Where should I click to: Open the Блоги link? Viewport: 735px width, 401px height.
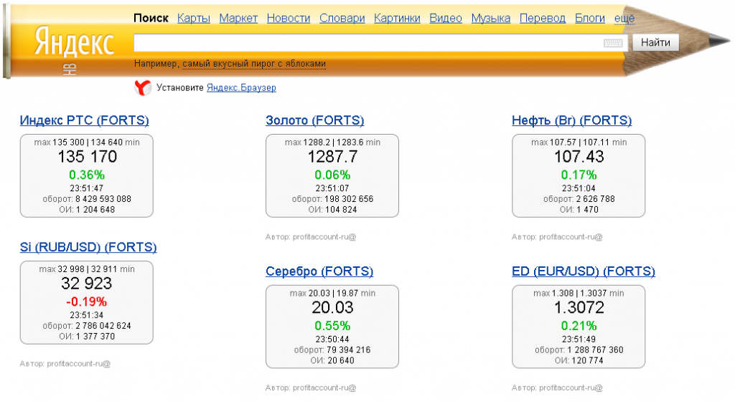pyautogui.click(x=590, y=18)
